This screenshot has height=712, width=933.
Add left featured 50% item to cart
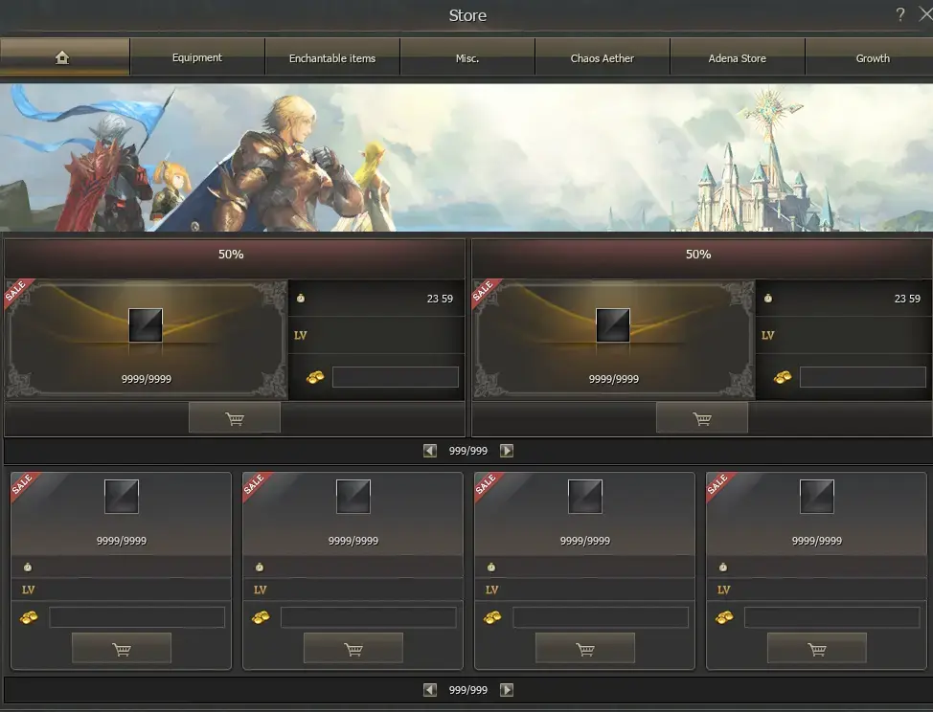[235, 418]
